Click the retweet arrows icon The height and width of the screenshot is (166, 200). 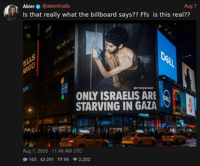pyautogui.click(x=42, y=159)
